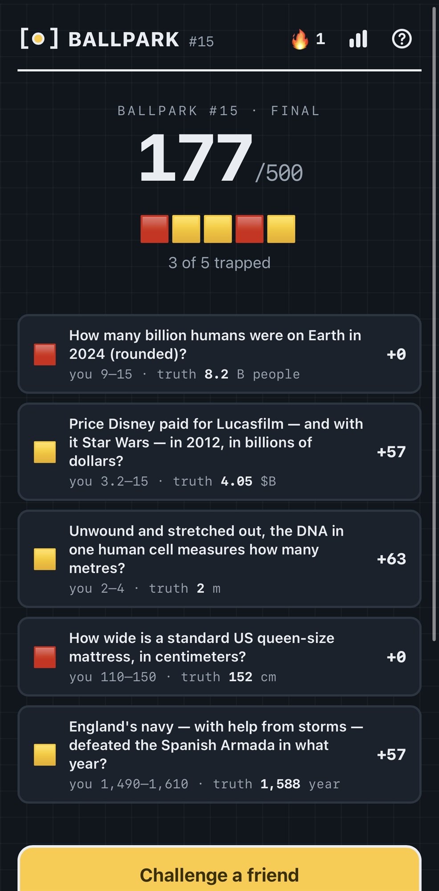Click the BALLPARK title text
The image size is (439, 891).
tap(124, 40)
